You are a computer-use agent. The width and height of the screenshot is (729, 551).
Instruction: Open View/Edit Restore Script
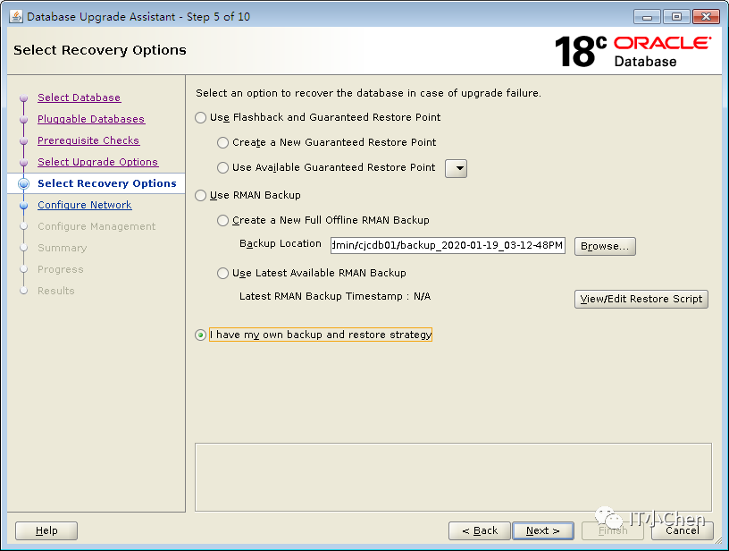(x=641, y=299)
